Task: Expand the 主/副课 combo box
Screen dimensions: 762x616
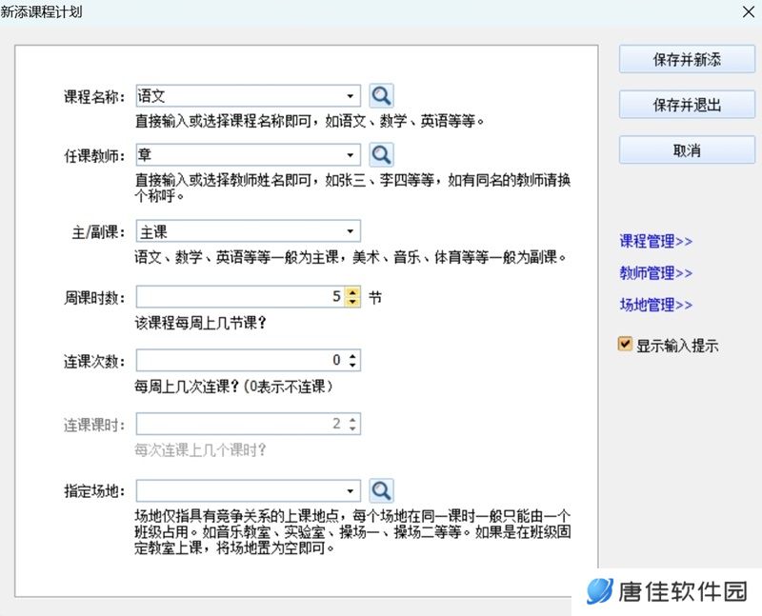Action: (x=350, y=231)
